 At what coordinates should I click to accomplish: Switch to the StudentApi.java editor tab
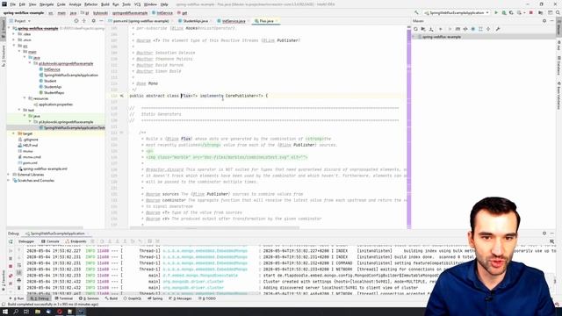pos(195,21)
